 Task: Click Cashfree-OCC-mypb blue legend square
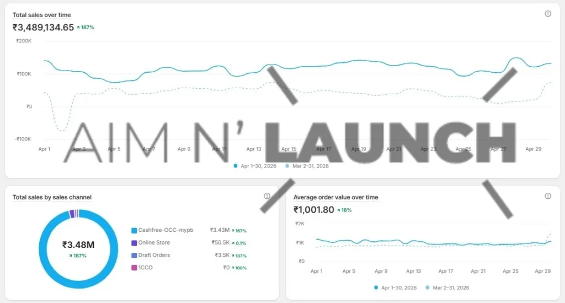[x=134, y=230]
